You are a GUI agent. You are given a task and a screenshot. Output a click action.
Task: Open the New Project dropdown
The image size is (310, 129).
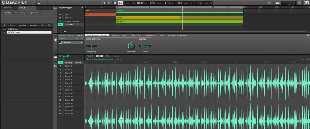click(82, 8)
